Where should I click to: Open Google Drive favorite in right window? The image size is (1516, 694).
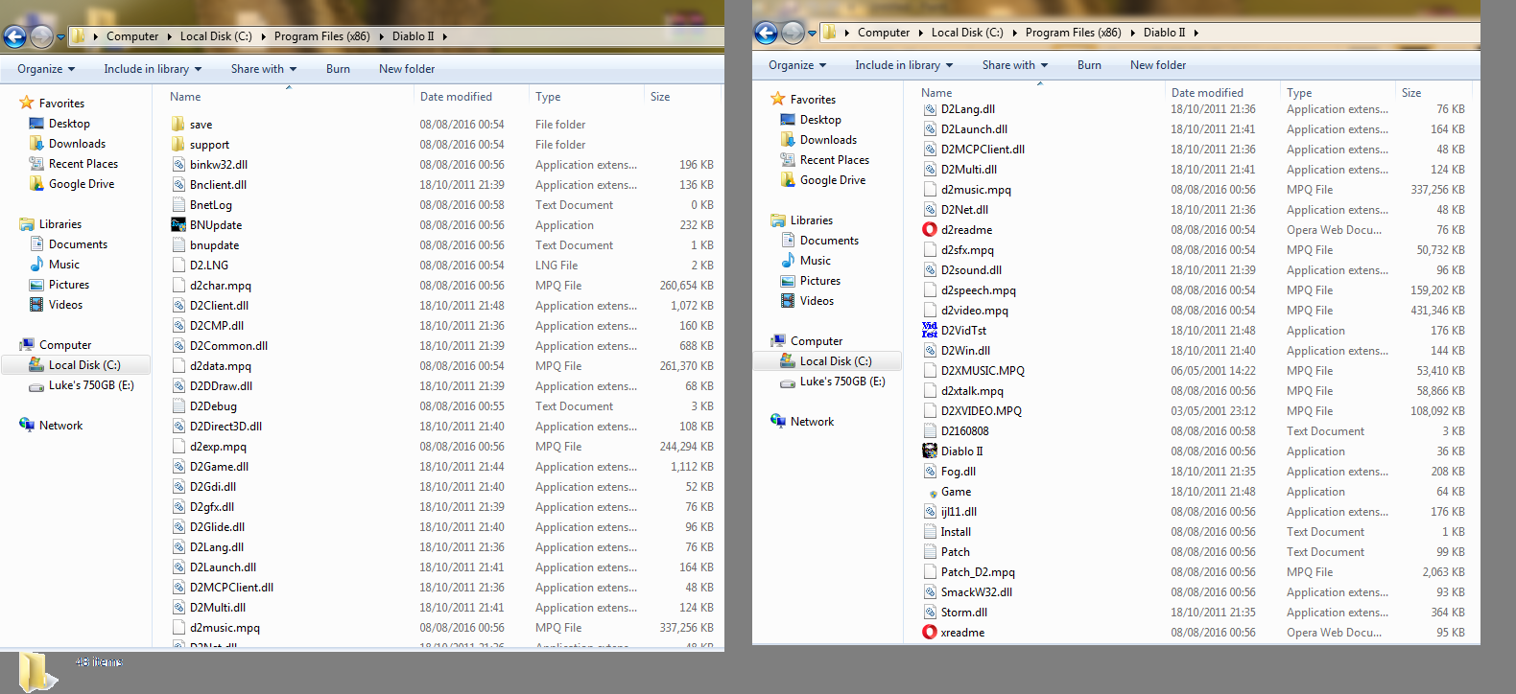pyautogui.click(x=833, y=180)
